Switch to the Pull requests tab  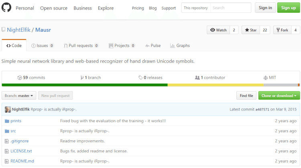click(x=81, y=45)
